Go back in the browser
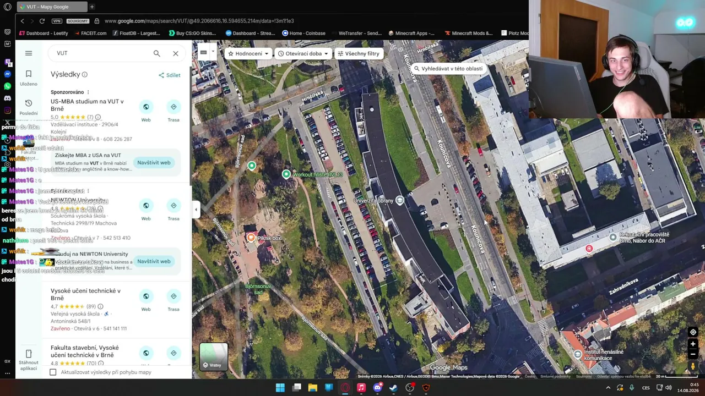705x396 pixels. tap(22, 21)
